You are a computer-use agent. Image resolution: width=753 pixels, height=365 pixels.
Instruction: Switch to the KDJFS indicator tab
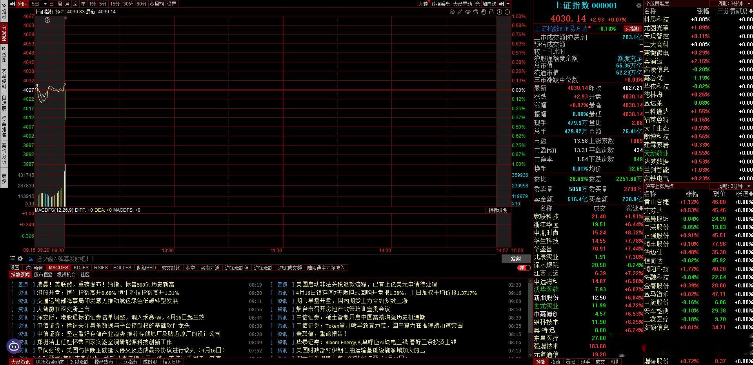(x=81, y=268)
